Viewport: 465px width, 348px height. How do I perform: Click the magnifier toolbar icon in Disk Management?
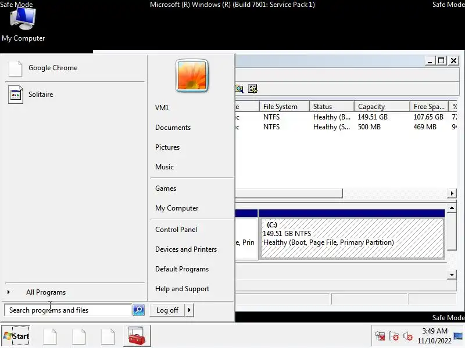click(239, 89)
